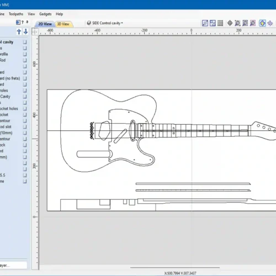
Task: Select the slanted switch slot on the guitar
Action: click(120, 136)
